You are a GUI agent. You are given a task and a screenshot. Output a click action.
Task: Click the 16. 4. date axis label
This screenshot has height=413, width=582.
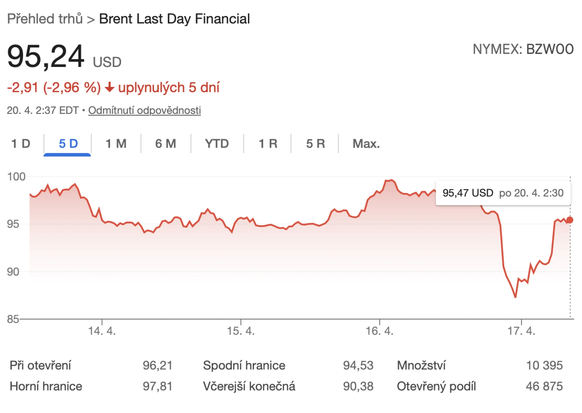pos(379,331)
